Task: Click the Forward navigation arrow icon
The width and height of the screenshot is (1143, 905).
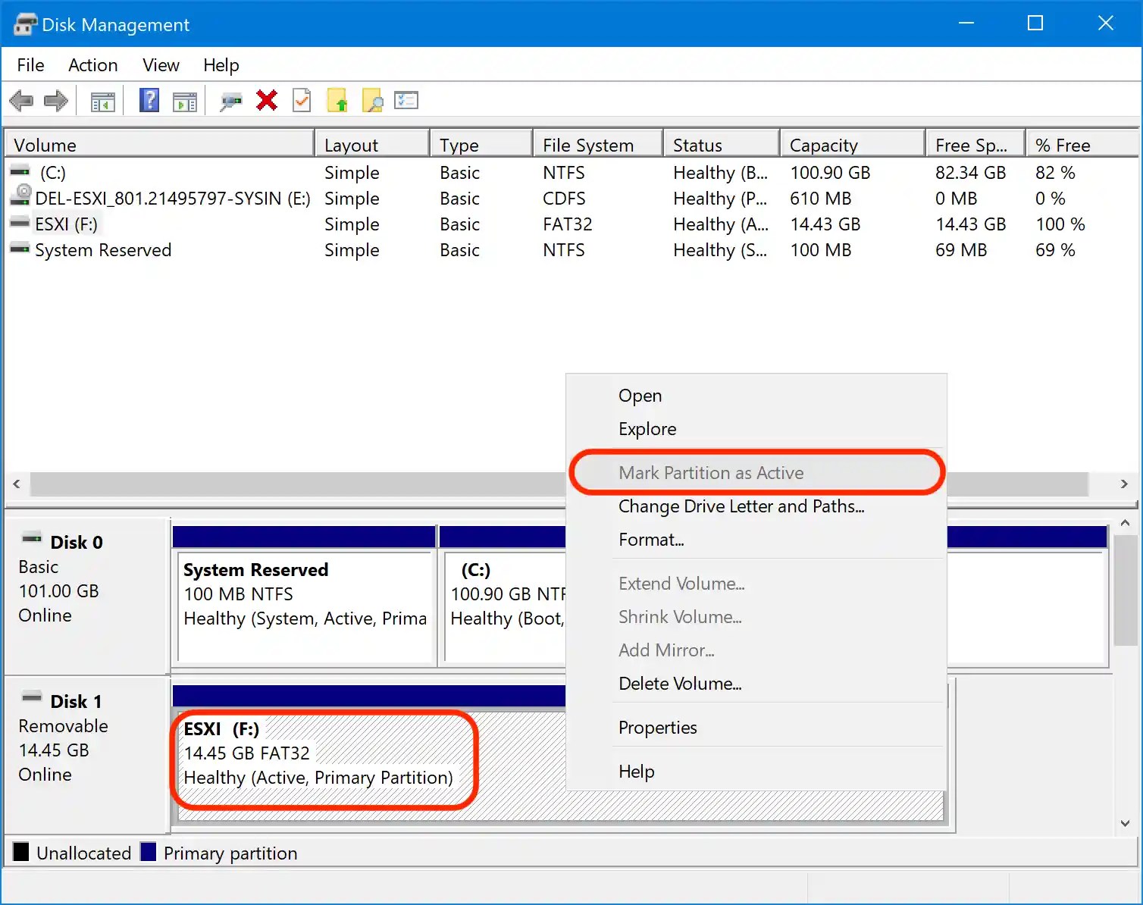Action: click(x=55, y=100)
